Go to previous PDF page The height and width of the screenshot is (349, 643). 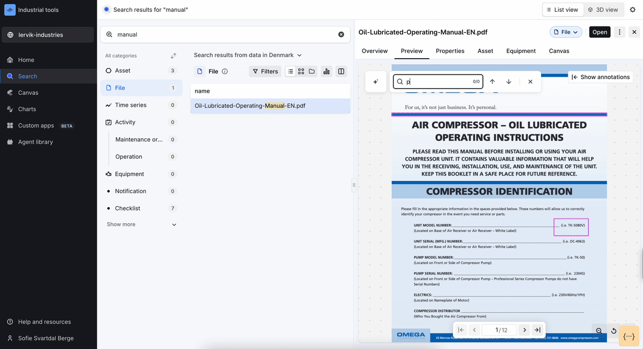point(474,330)
